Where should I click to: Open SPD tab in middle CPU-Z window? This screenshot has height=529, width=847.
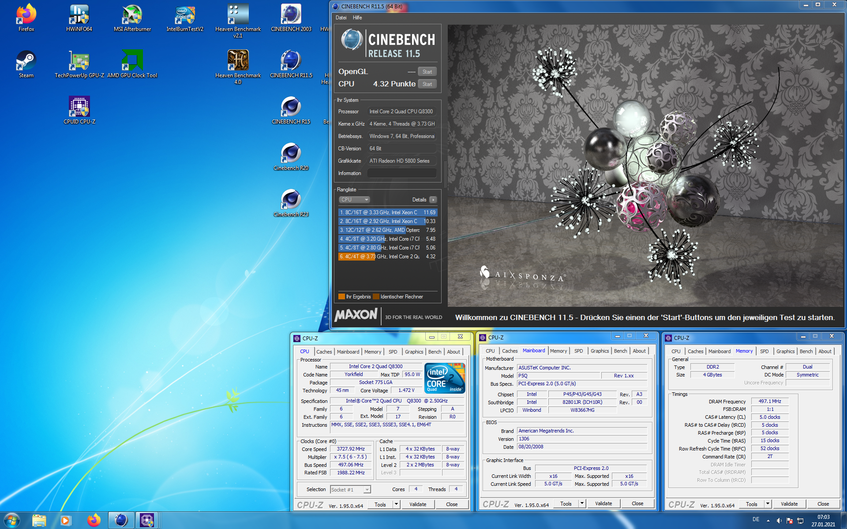(x=578, y=351)
